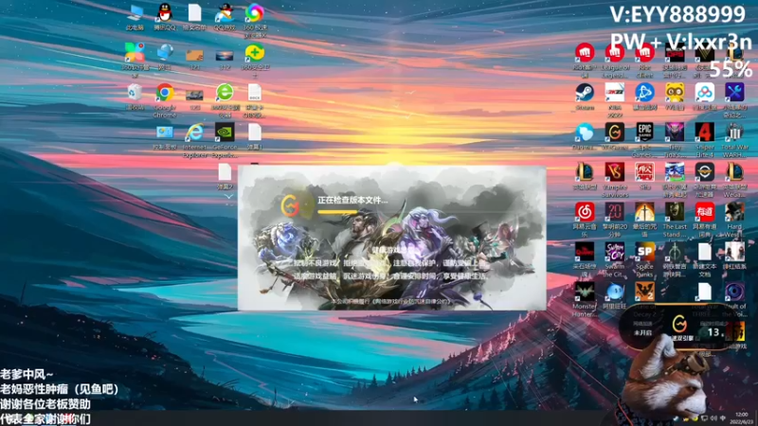This screenshot has width=758, height=426.
Task: Open Sniper Elite 4 shortcut
Action: click(x=705, y=132)
